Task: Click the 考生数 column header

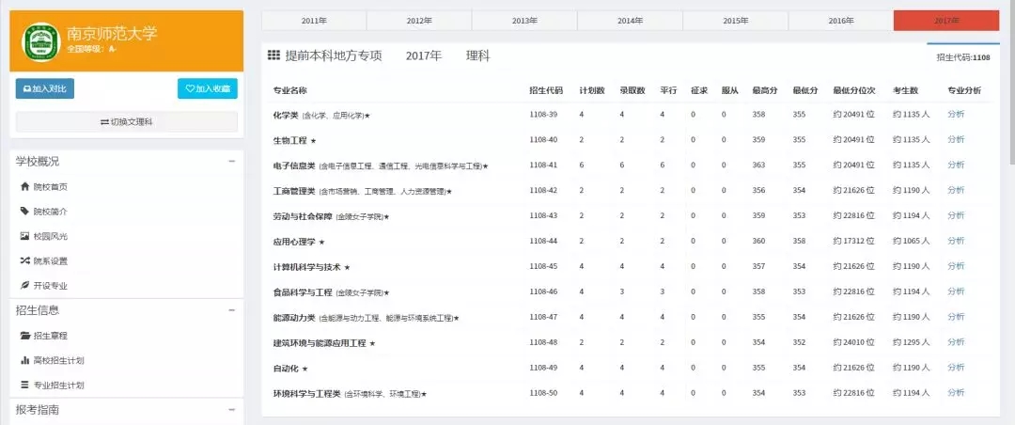Action: (906, 90)
